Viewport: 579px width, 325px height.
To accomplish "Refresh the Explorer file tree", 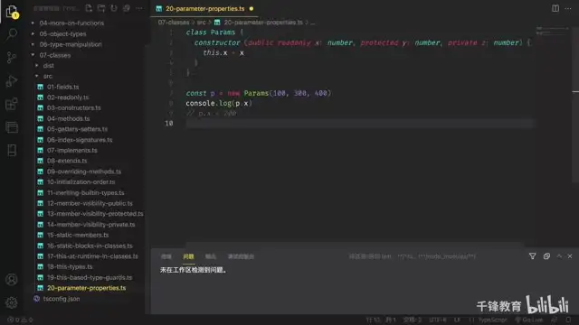I will (x=114, y=8).
